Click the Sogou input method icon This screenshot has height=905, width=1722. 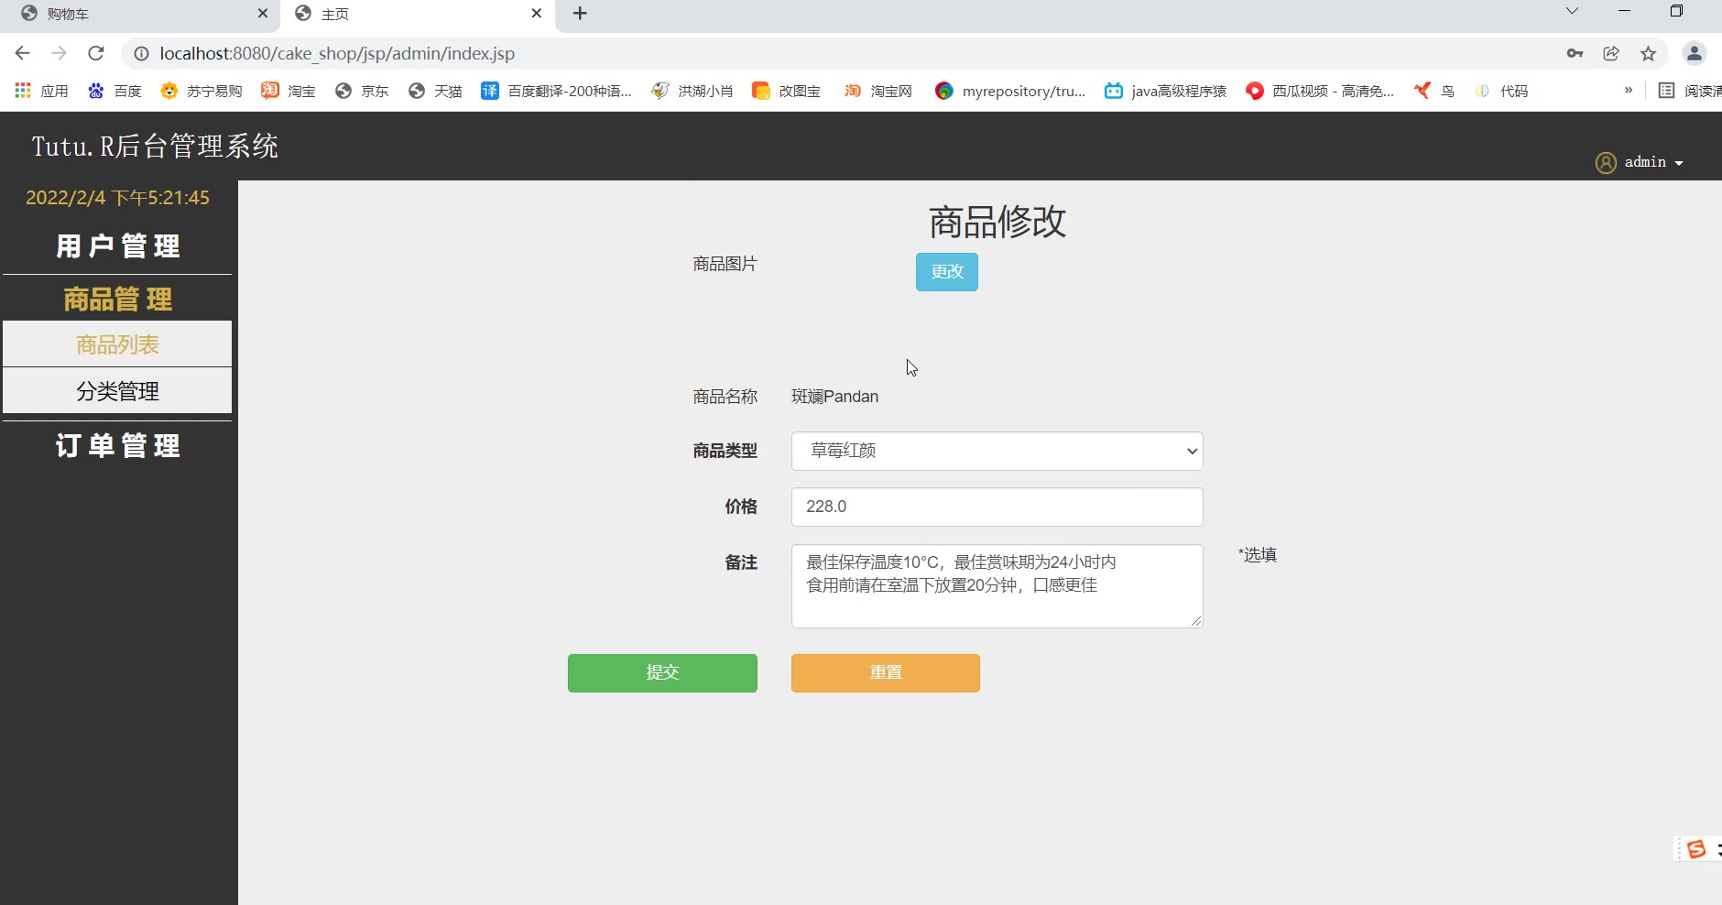click(x=1696, y=849)
